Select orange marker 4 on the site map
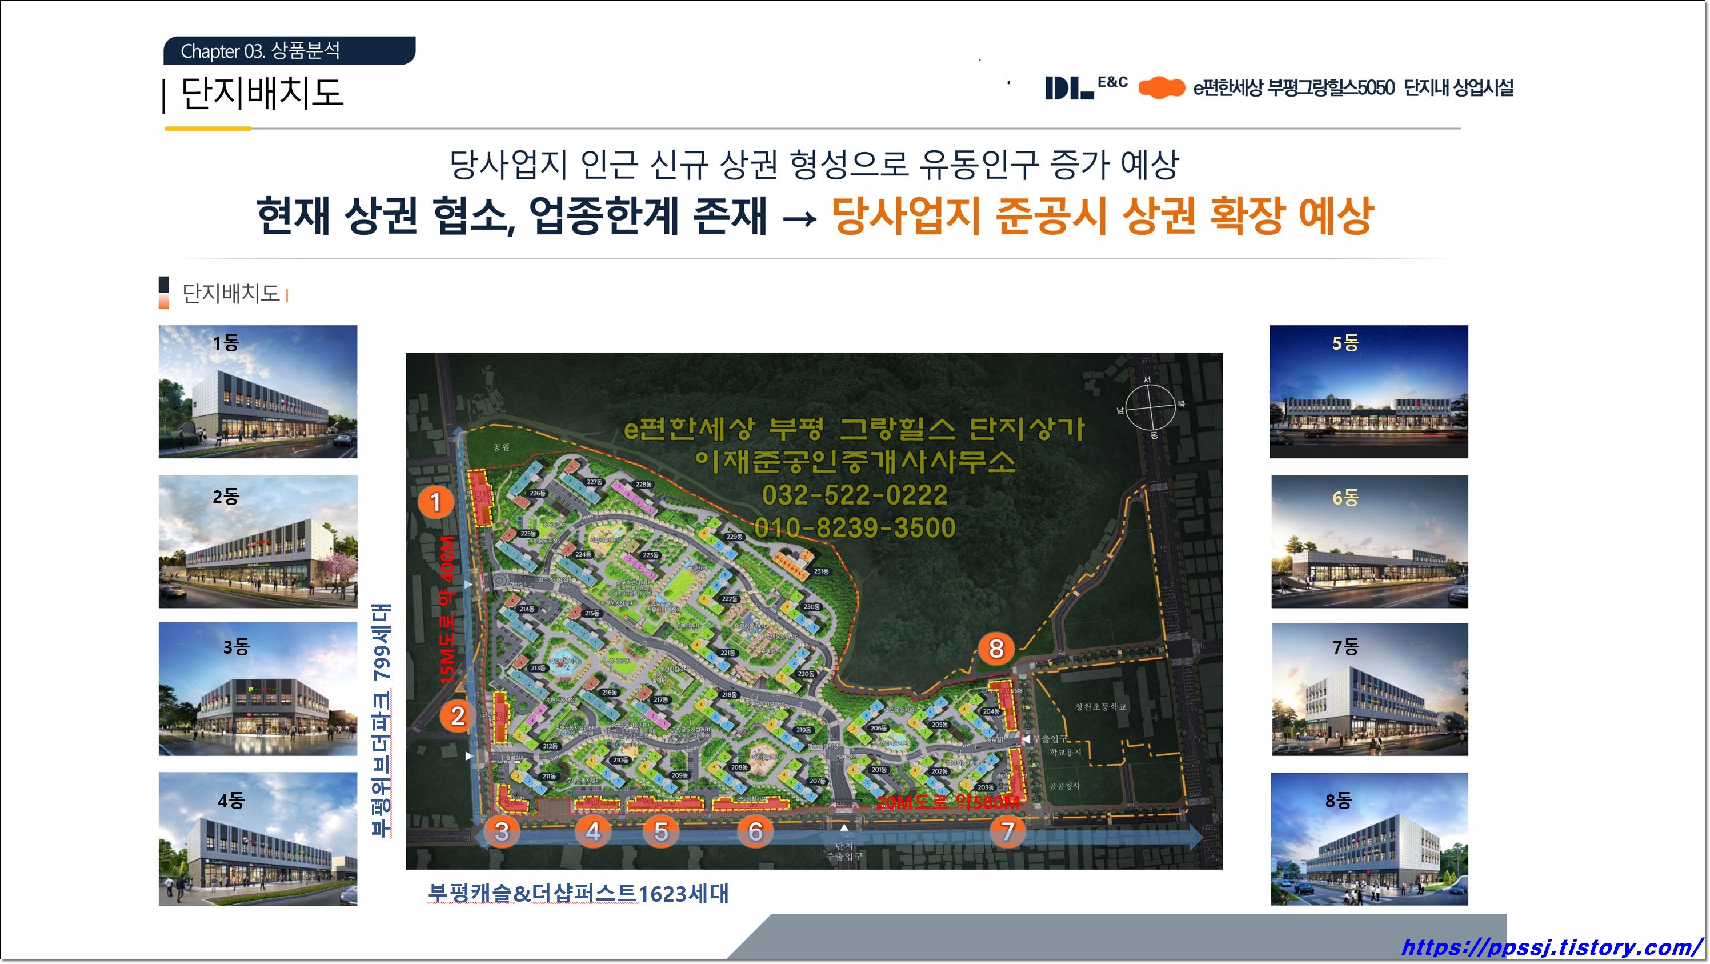Screen dimensions: 1710x964 [593, 831]
